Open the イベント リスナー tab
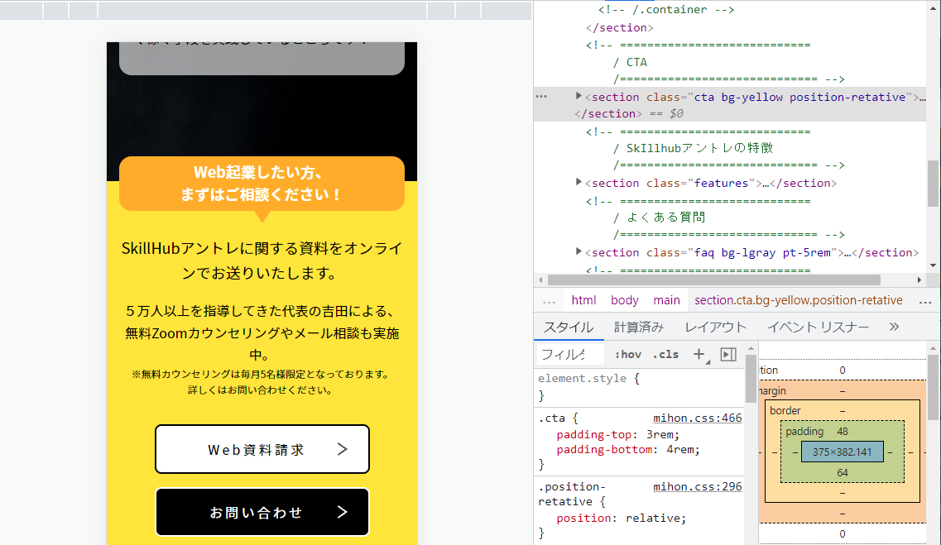941x545 pixels. (x=818, y=327)
